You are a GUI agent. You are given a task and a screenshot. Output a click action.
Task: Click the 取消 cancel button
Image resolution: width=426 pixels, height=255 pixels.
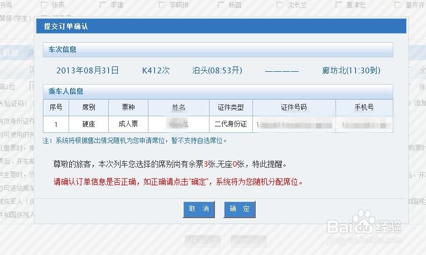(199, 209)
